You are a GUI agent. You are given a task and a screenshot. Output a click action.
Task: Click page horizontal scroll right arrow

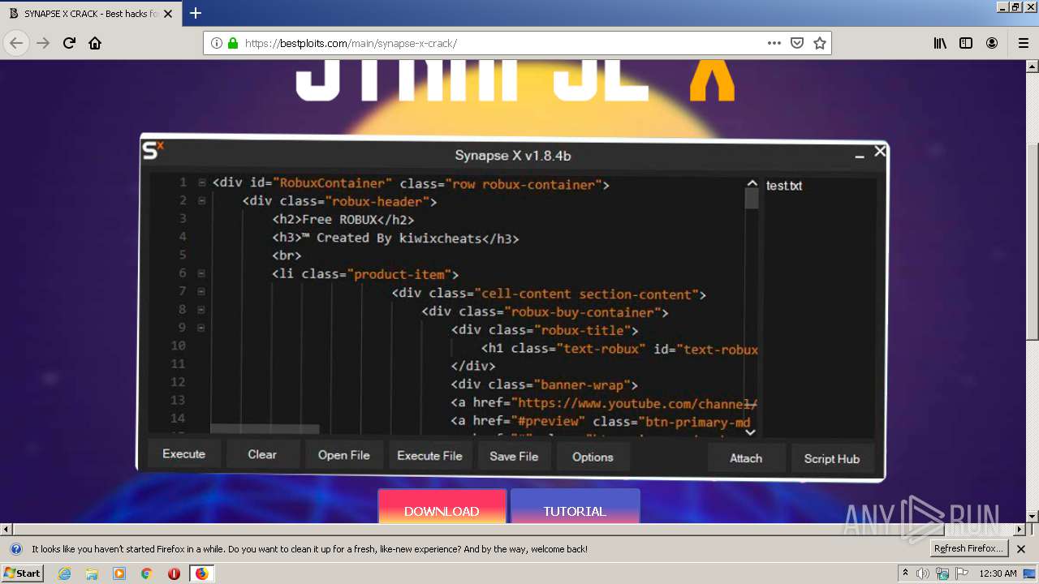(1020, 530)
